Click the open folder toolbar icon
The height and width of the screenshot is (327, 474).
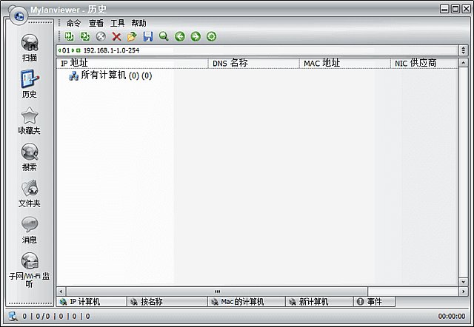point(132,36)
